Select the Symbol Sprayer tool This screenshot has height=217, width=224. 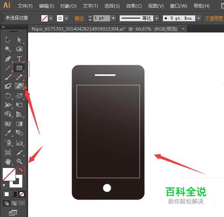8,143
